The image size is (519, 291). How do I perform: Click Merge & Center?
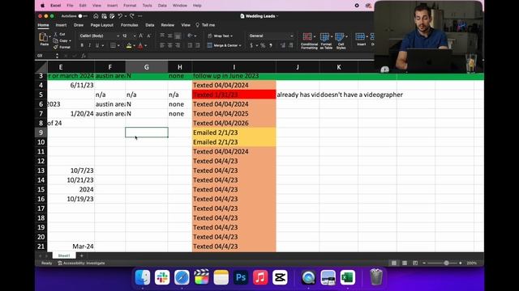click(225, 45)
